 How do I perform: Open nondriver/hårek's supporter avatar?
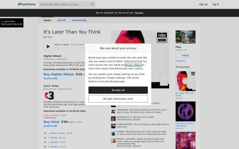tap(113, 126)
